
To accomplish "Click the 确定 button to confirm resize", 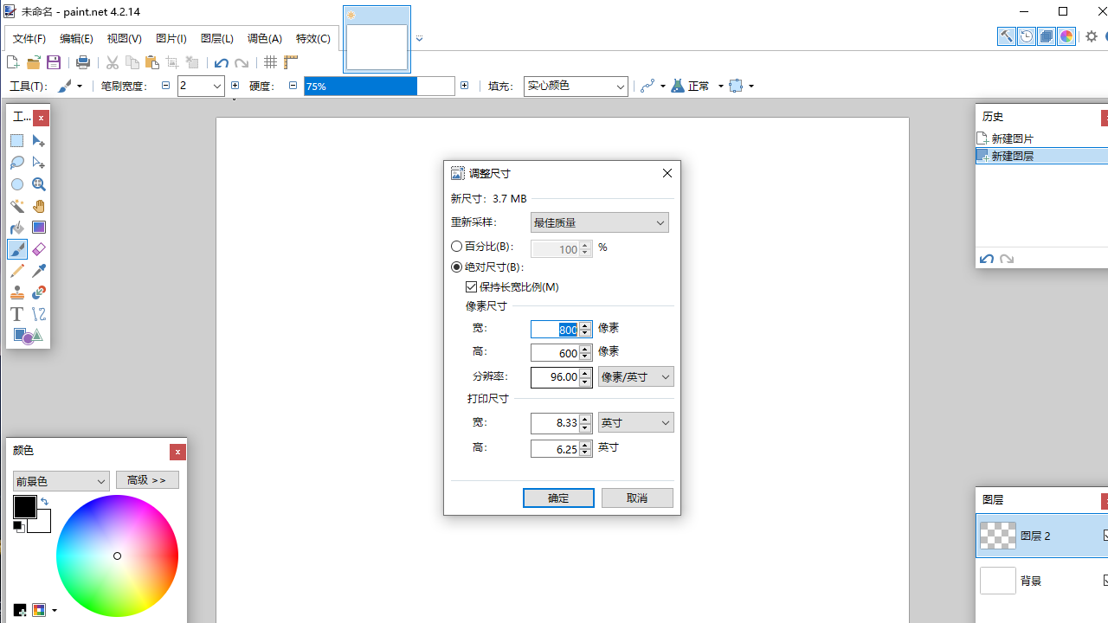I will (x=558, y=498).
